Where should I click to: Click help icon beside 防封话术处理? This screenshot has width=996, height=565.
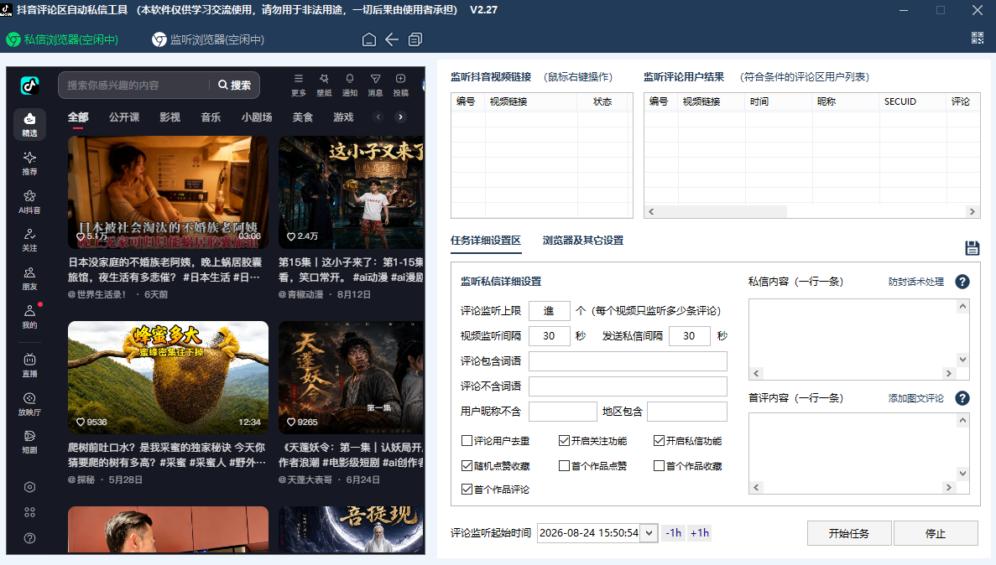click(x=962, y=282)
